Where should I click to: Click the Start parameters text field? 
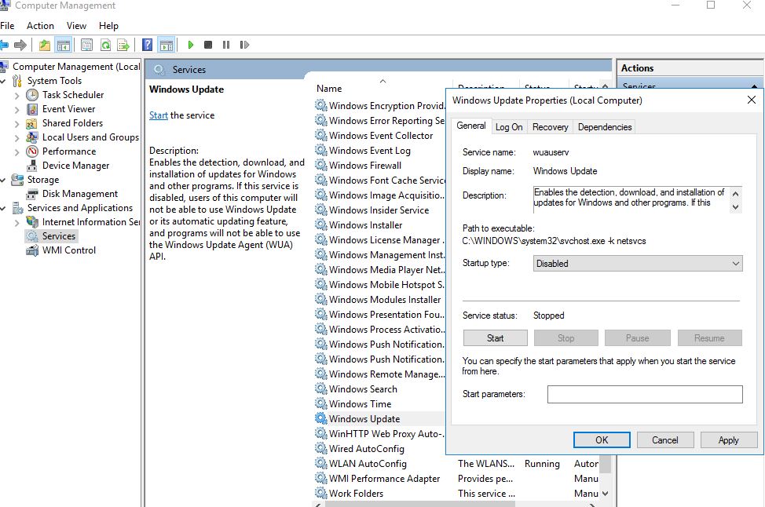point(645,395)
